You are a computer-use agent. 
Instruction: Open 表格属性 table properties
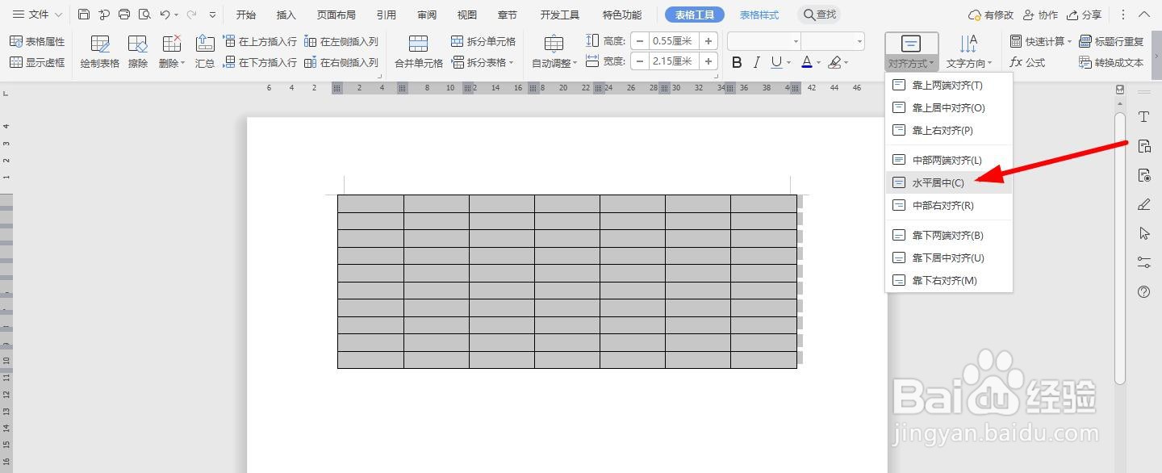(x=37, y=41)
